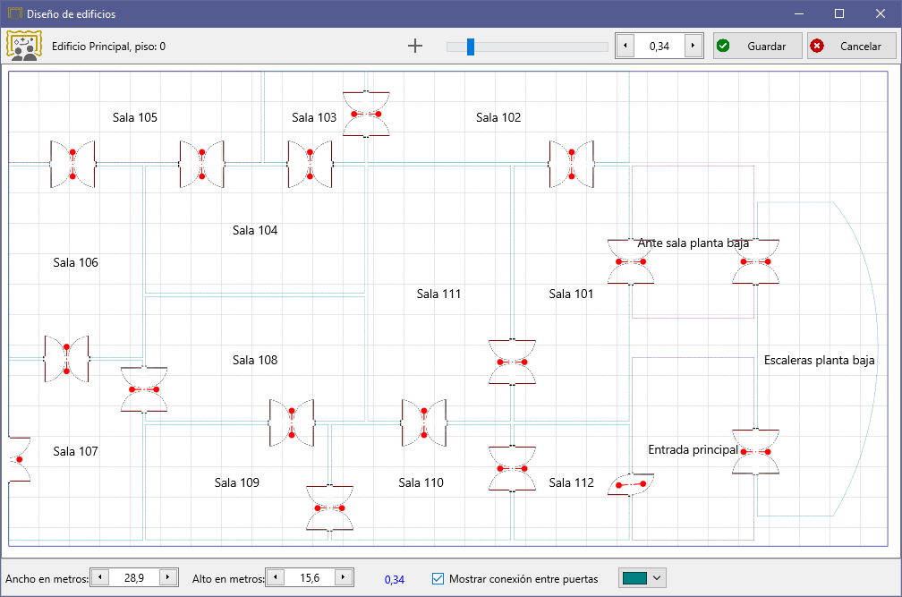Select the Sala 104 room label
This screenshot has height=597, width=902.
pyautogui.click(x=255, y=230)
